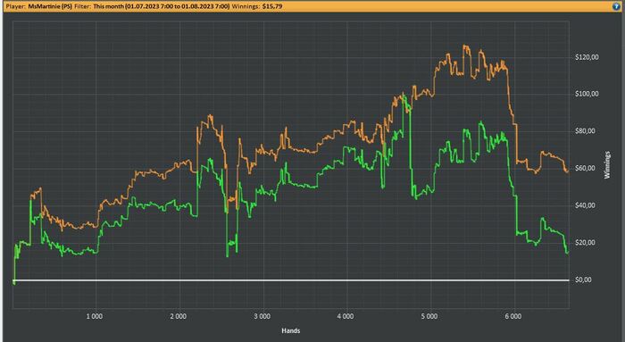Click the $20,00 y-axis label
Viewport: 625px width, 342px height.
pos(585,242)
